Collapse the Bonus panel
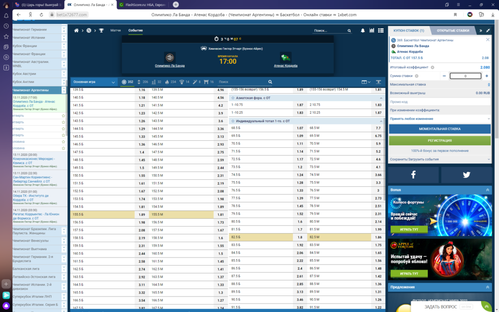 [x=488, y=190]
